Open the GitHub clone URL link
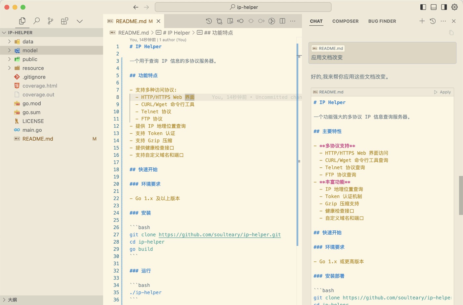Image resolution: width=463 pixels, height=305 pixels. pos(220,235)
